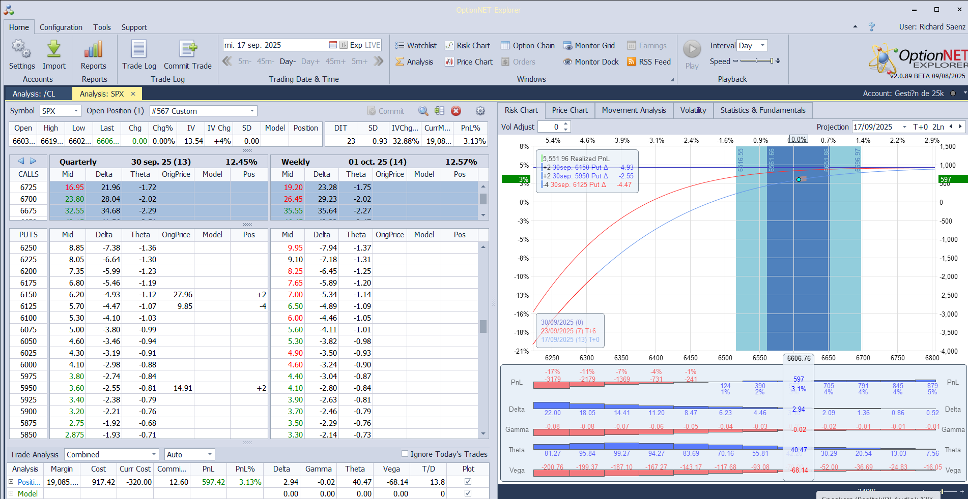This screenshot has height=499, width=968.
Task: Increase Vol Adjust with up stepper
Action: pyautogui.click(x=566, y=124)
